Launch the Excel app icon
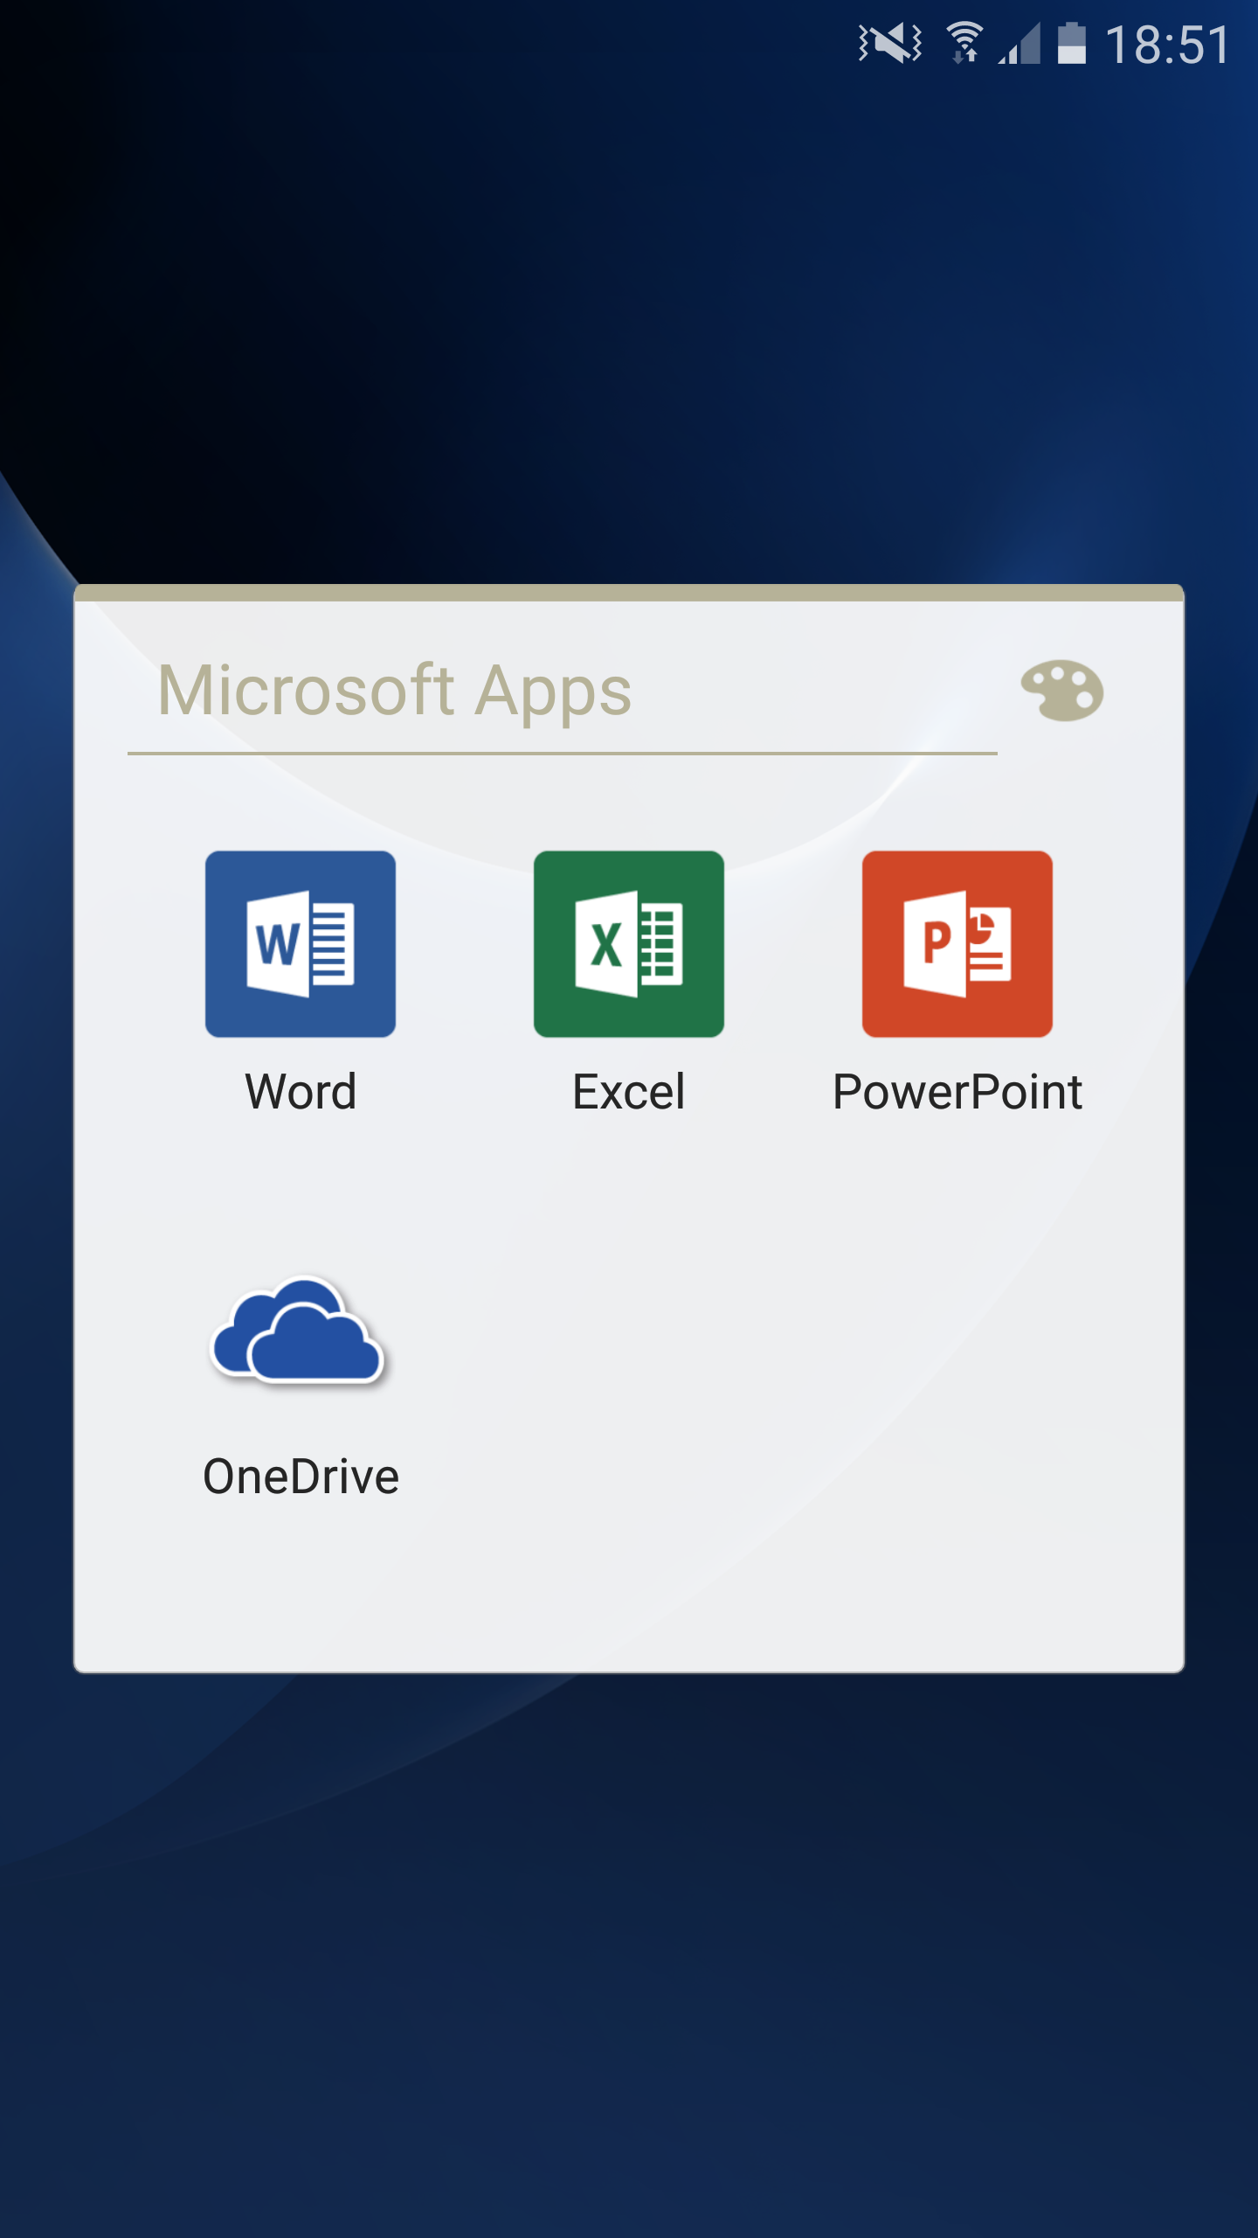 click(x=628, y=944)
